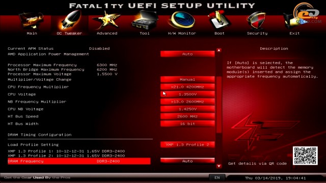This screenshot has width=326, height=183.
Task: Click North Bridge Maximum Frequency row
Action: [x=62, y=69]
